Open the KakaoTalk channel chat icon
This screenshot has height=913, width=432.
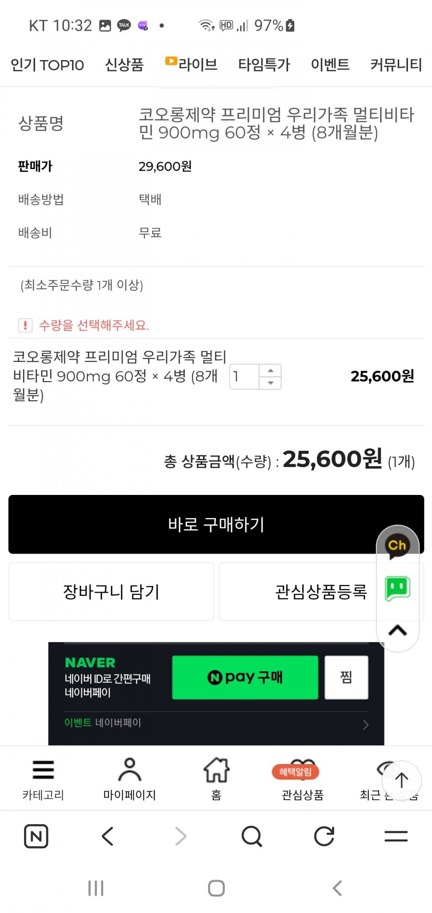(397, 546)
